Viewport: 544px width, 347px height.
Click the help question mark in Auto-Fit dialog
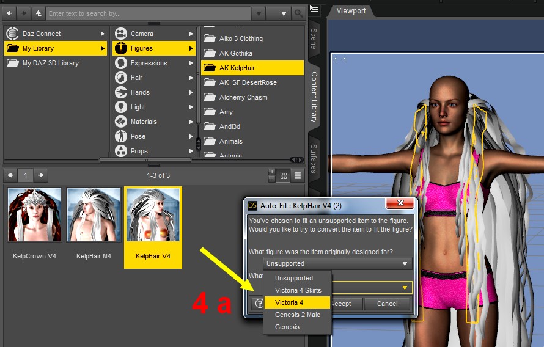pyautogui.click(x=259, y=304)
